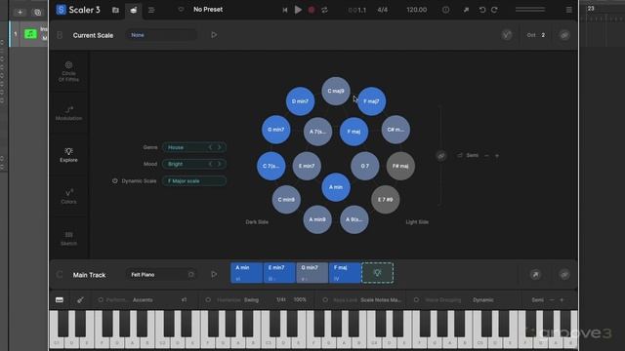Select A min chord in Main Track
The height and width of the screenshot is (351, 625).
(247, 273)
